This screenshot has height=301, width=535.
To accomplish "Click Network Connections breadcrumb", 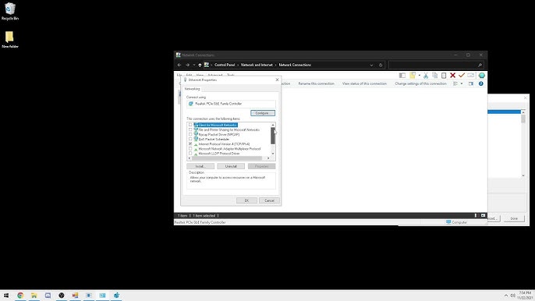I will pos(295,65).
